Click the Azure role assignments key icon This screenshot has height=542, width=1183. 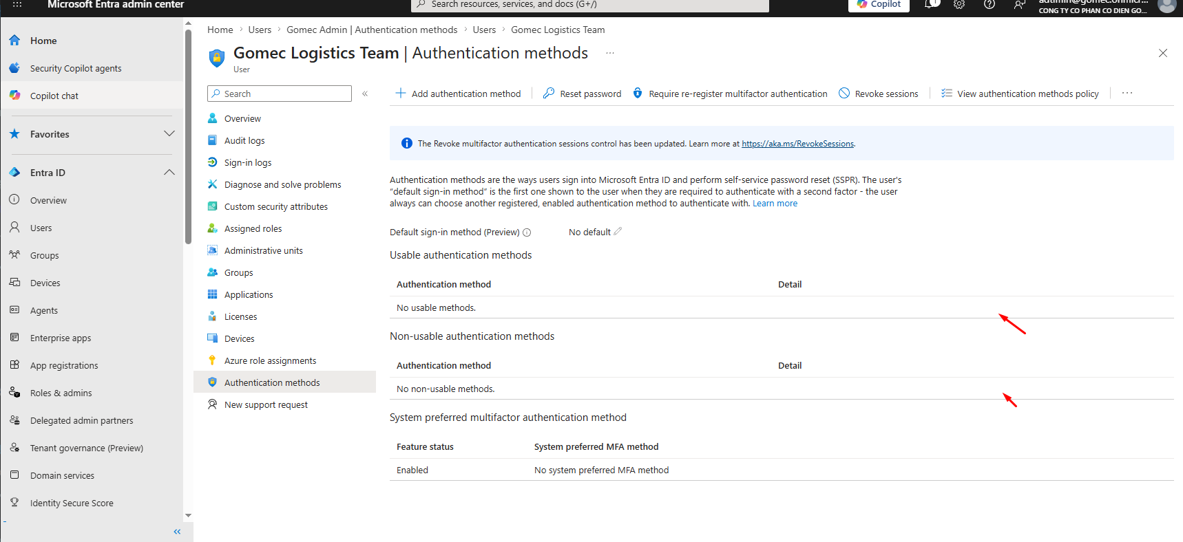pyautogui.click(x=213, y=360)
